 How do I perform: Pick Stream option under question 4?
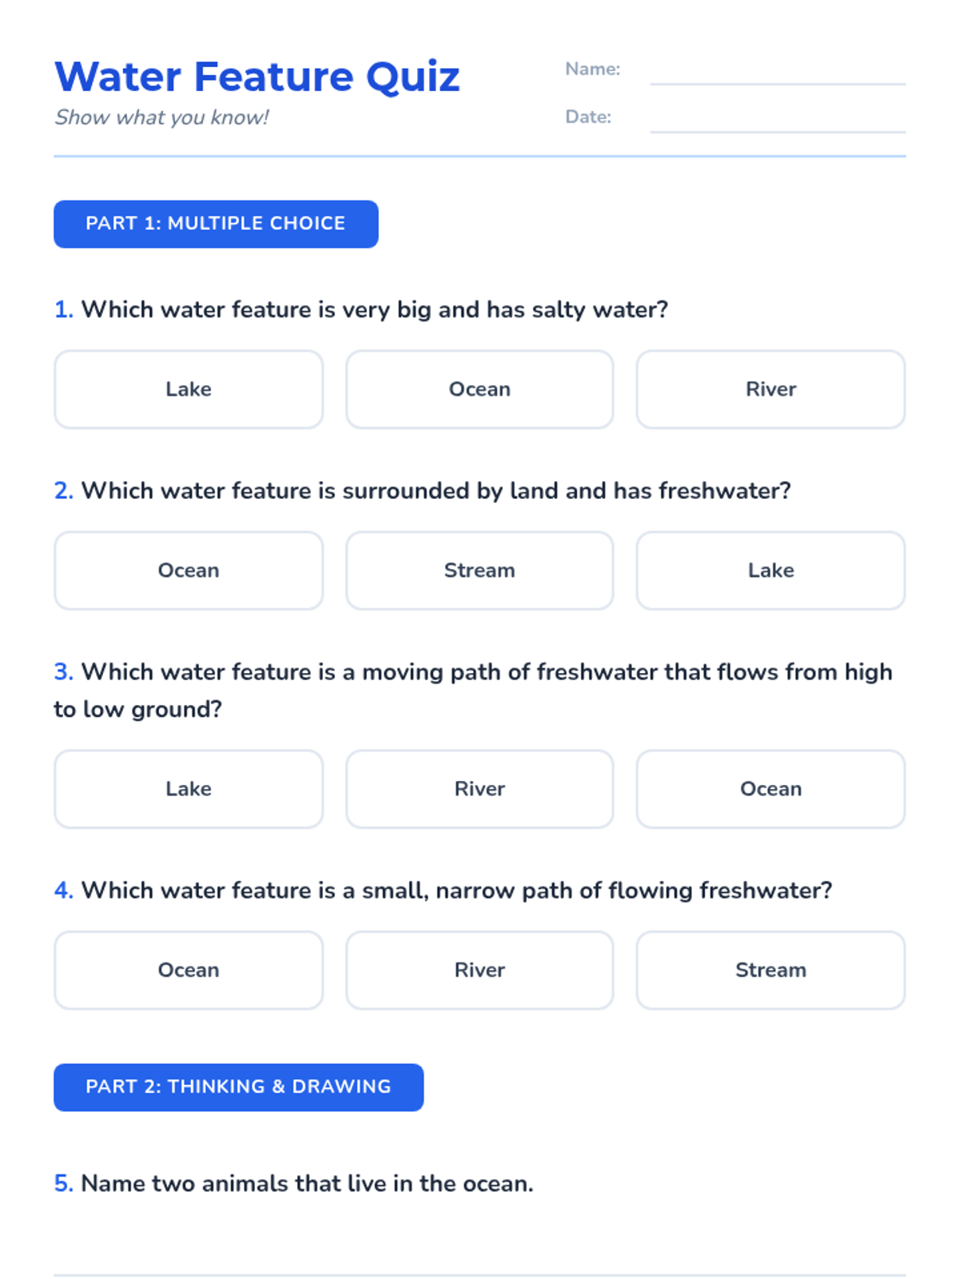tap(770, 970)
